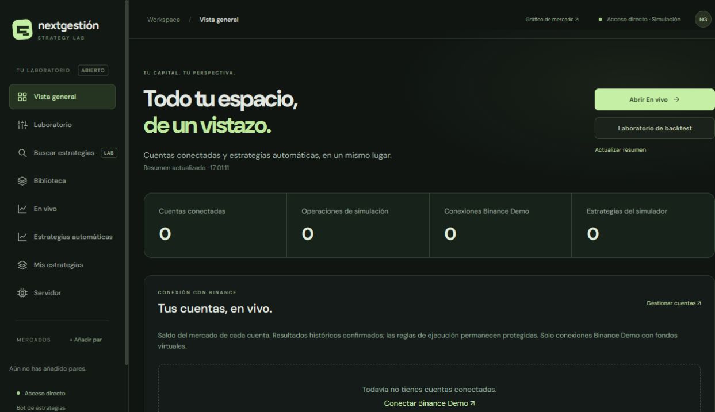Click the Resumen actualizado timestamp text
This screenshot has height=412, width=715.
click(x=186, y=168)
